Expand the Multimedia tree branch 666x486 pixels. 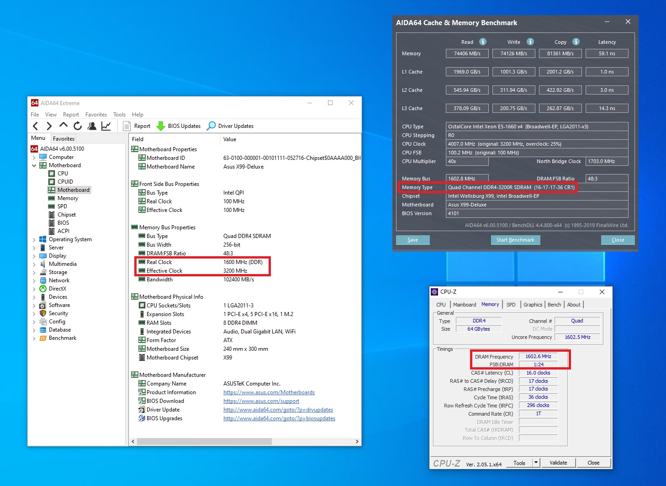click(34, 264)
